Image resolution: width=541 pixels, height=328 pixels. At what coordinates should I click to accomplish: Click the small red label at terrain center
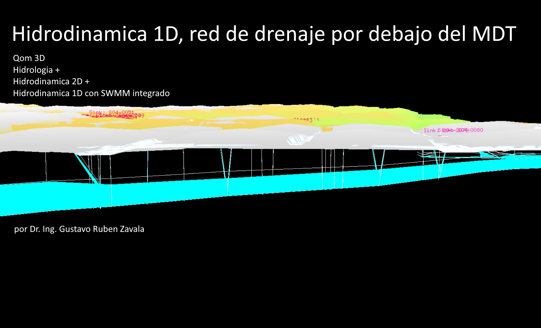point(306,120)
